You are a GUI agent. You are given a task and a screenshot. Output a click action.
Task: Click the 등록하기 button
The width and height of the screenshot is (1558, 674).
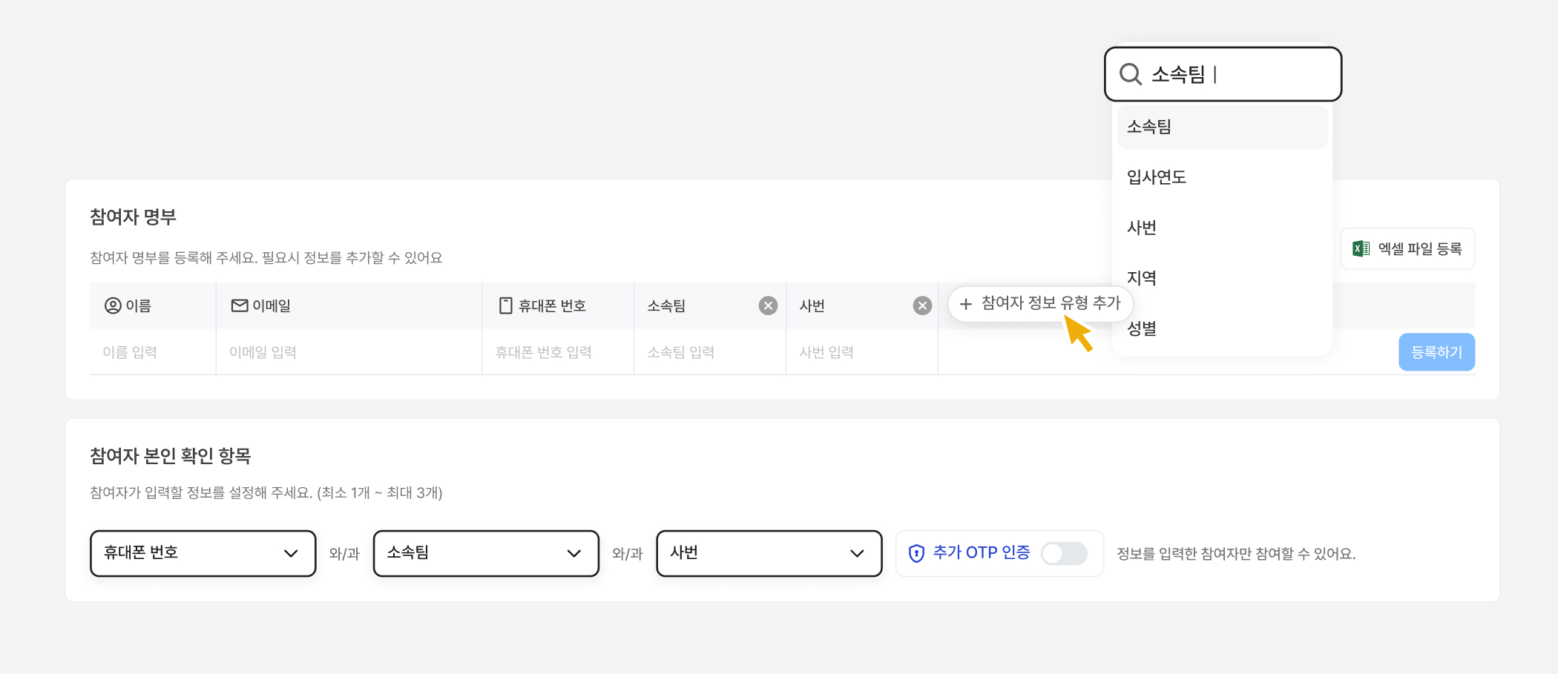coord(1436,352)
